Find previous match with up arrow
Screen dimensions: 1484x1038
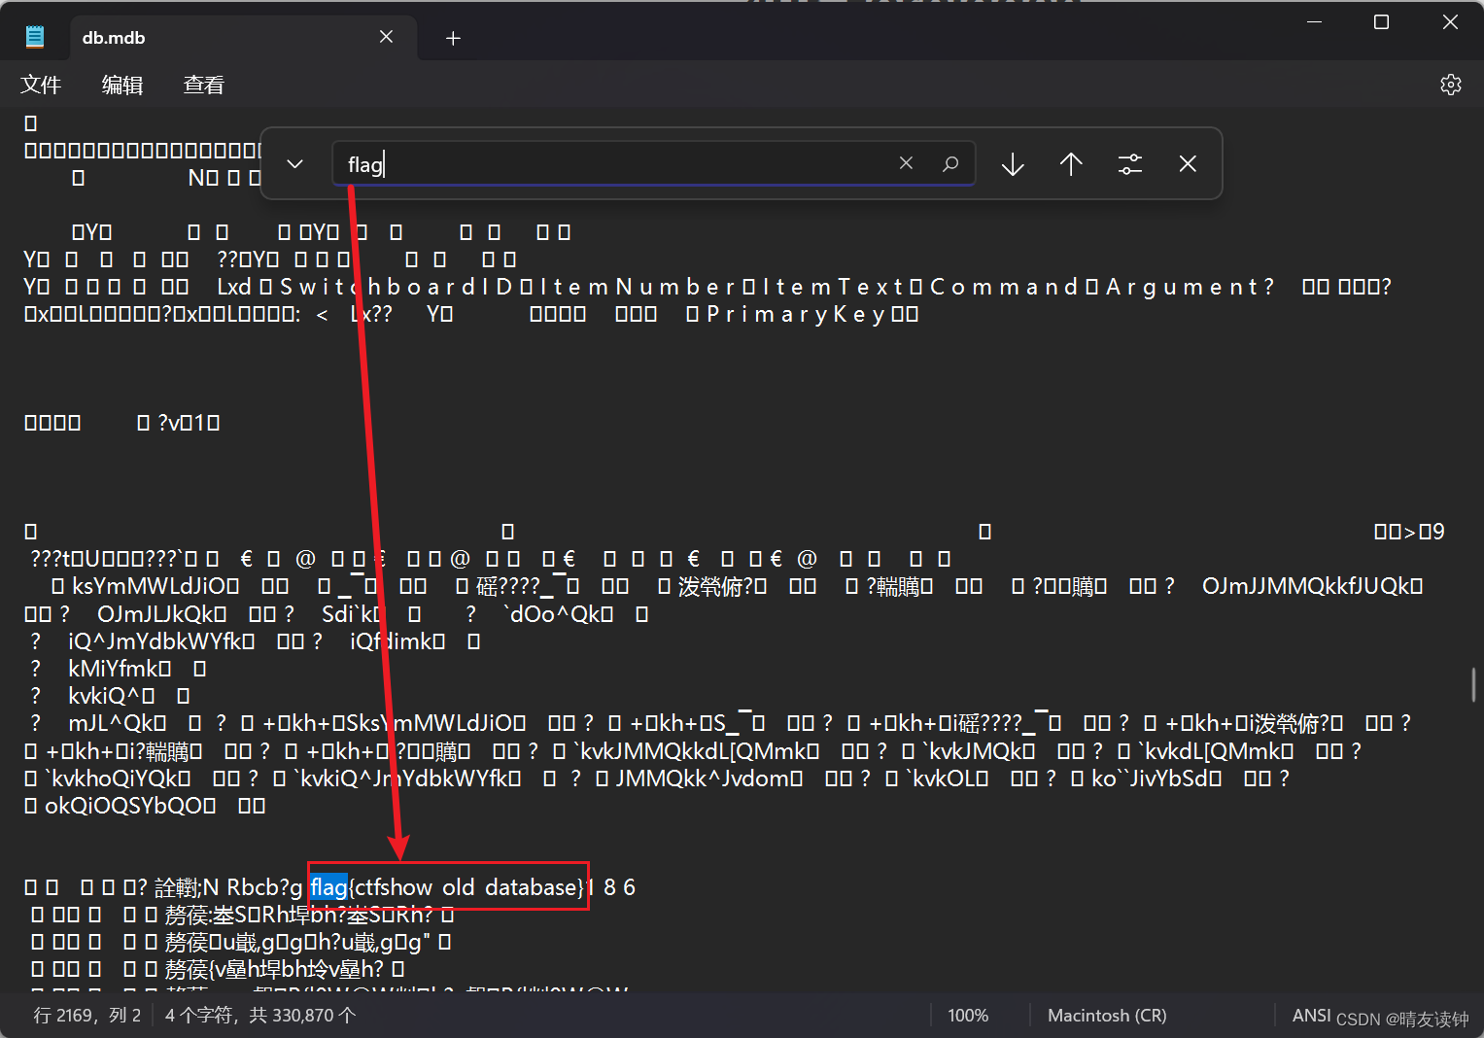[x=1071, y=164]
